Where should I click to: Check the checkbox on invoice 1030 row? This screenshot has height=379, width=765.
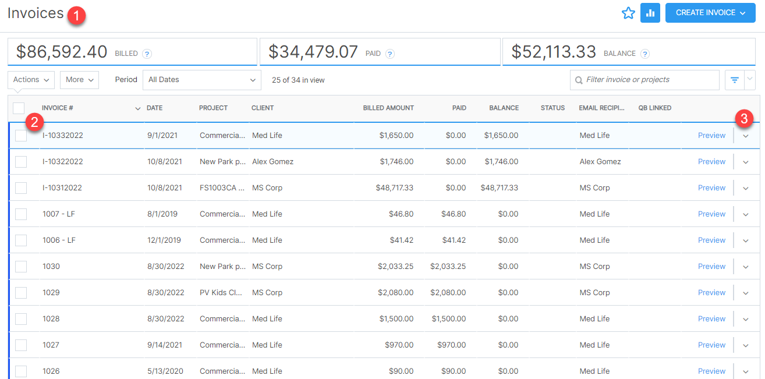click(x=21, y=266)
